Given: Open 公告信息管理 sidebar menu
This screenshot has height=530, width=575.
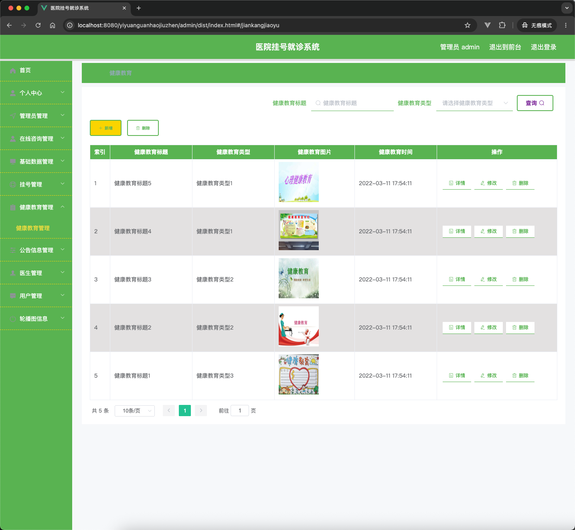Looking at the screenshot, I should tap(36, 250).
